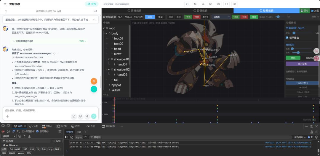This screenshot has width=320, height=156.
Task: Open the DevTools 元素 tab
Action: [34, 126]
